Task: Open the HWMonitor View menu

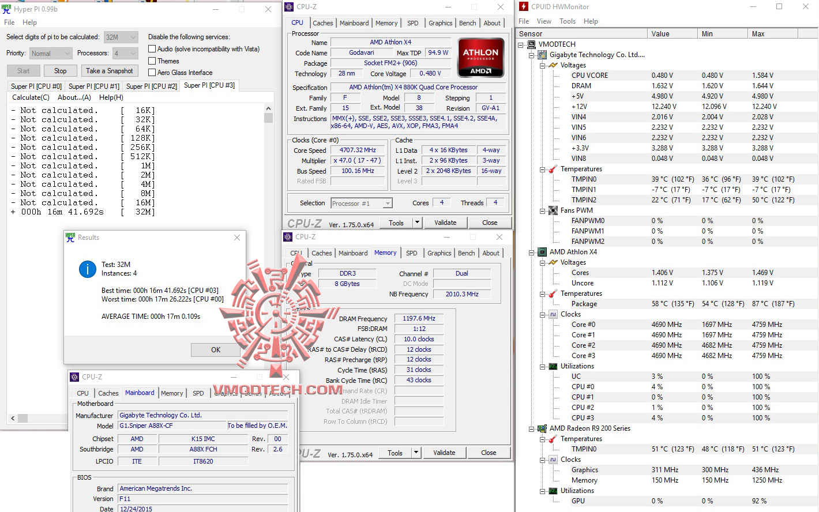Action: (x=544, y=21)
